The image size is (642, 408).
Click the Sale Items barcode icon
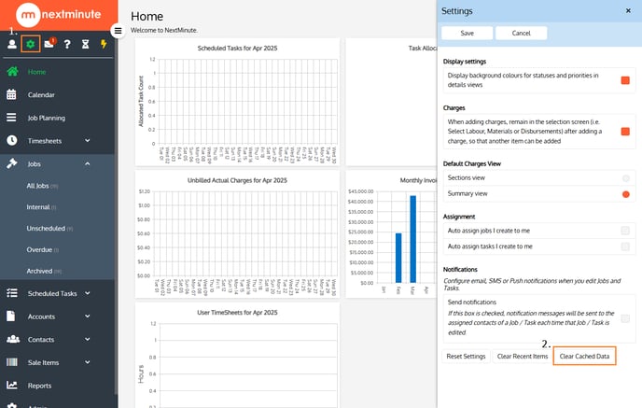[x=12, y=362]
